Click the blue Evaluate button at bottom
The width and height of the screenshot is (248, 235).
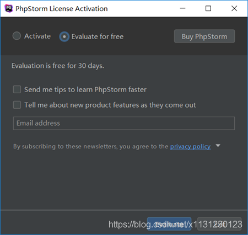click(169, 224)
